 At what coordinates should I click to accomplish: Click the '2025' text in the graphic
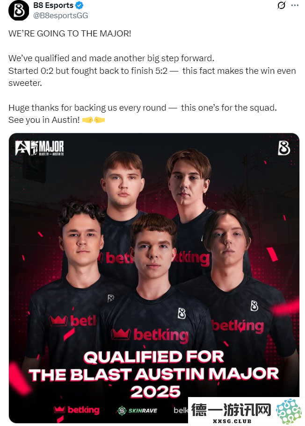click(155, 392)
